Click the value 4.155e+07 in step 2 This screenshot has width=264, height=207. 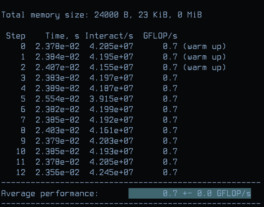111,68
